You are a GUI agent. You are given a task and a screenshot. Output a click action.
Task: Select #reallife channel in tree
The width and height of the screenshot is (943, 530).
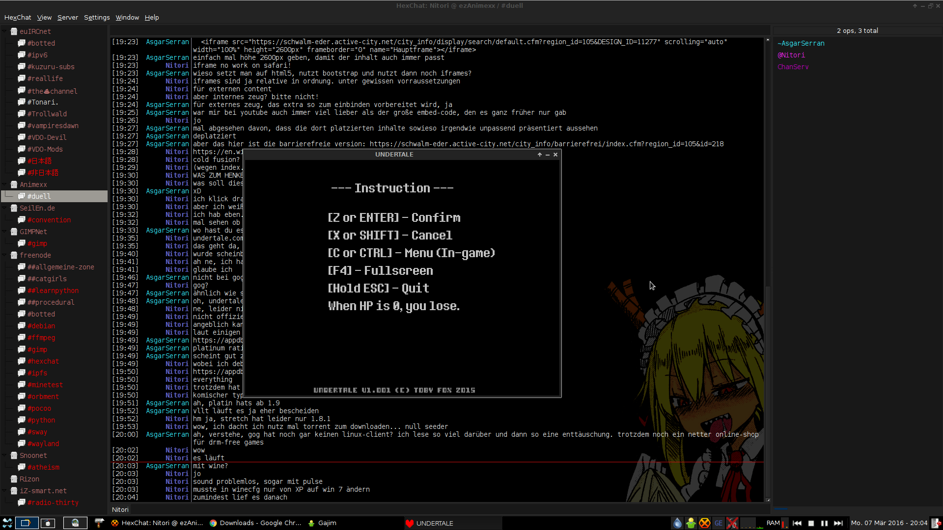pyautogui.click(x=45, y=79)
